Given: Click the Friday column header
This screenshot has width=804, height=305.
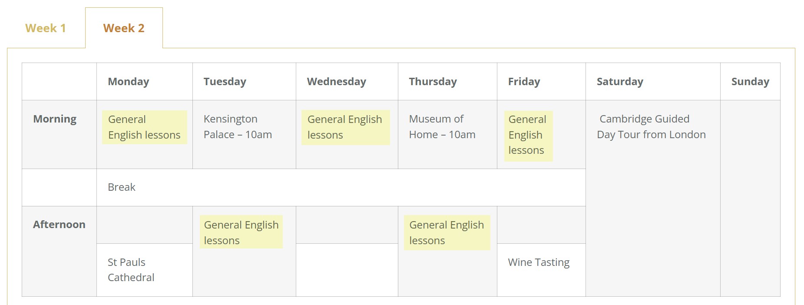Looking at the screenshot, I should point(524,82).
